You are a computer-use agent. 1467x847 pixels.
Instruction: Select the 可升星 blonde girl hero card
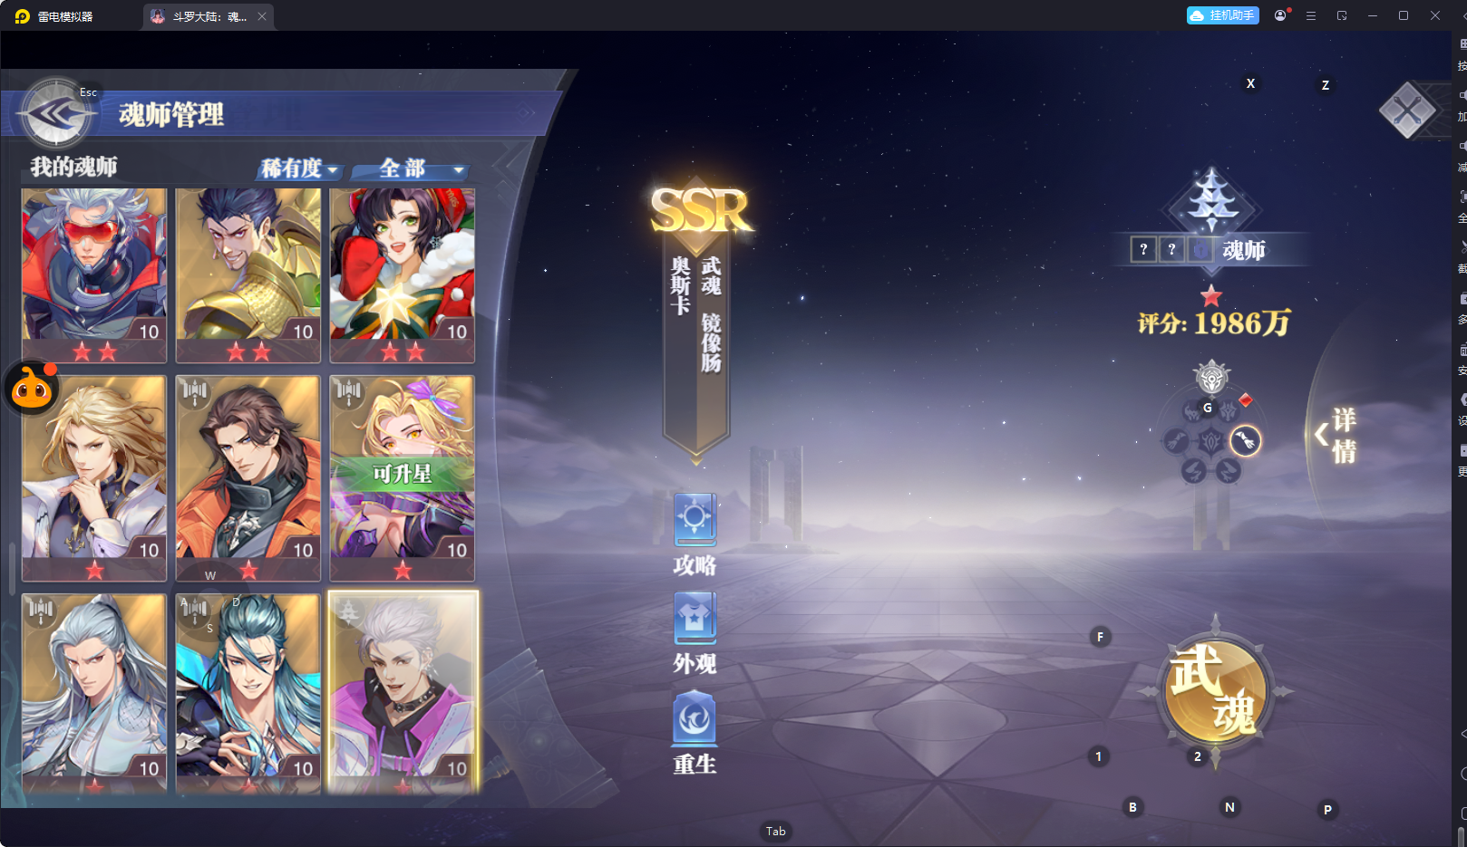tap(403, 478)
